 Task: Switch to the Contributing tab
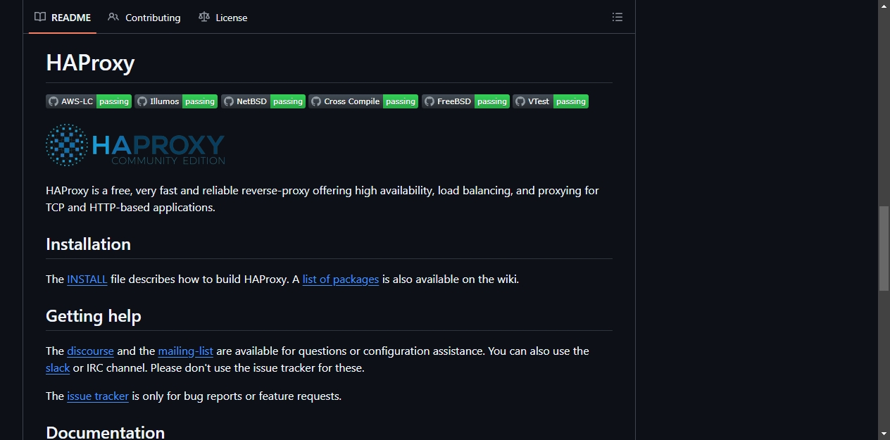click(x=144, y=18)
